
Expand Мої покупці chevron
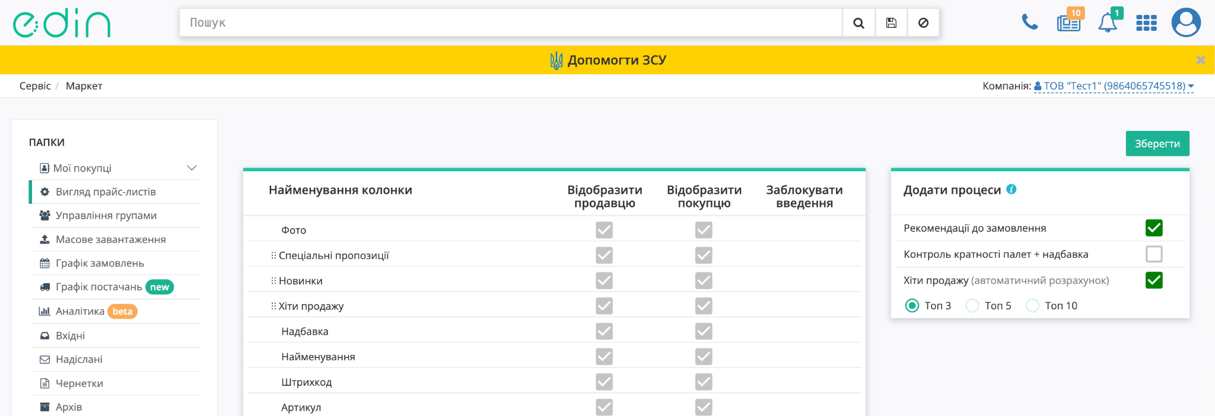pyautogui.click(x=192, y=168)
